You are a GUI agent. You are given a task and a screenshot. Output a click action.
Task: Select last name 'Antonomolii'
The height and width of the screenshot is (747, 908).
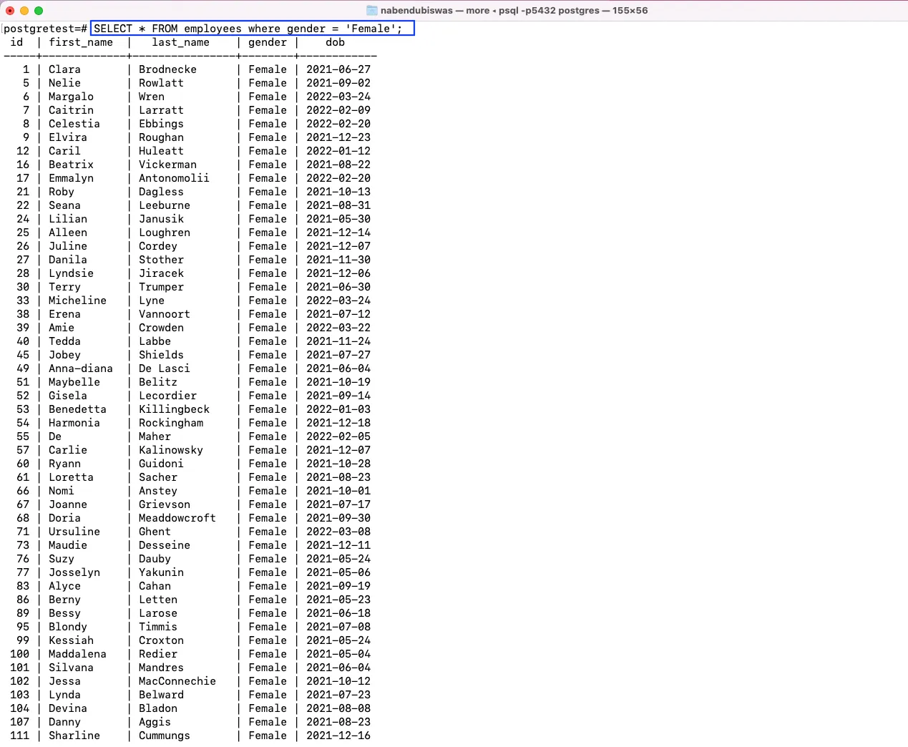point(174,178)
